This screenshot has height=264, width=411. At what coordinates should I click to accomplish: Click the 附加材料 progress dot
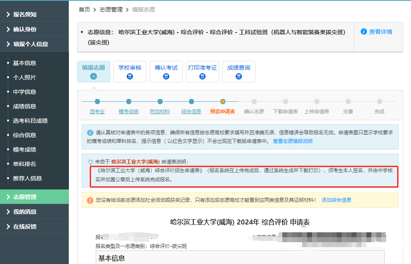coord(160,101)
